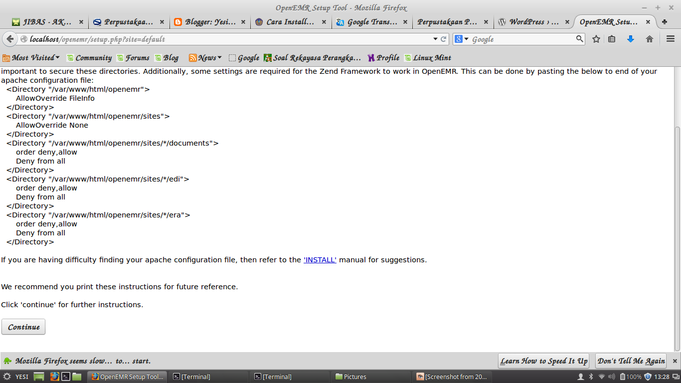The width and height of the screenshot is (681, 383).
Task: Click the vertical page scrollbar
Action: click(x=677, y=238)
